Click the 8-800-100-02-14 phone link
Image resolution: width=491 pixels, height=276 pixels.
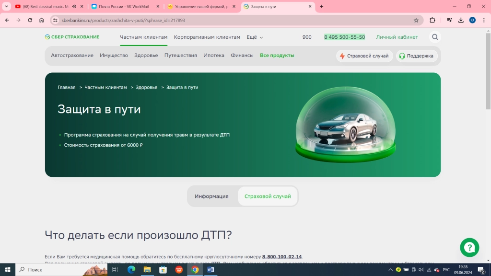(282, 257)
